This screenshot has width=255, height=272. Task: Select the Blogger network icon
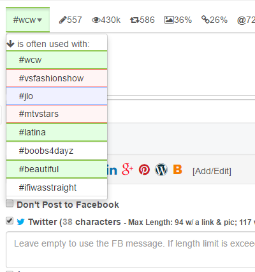(178, 170)
